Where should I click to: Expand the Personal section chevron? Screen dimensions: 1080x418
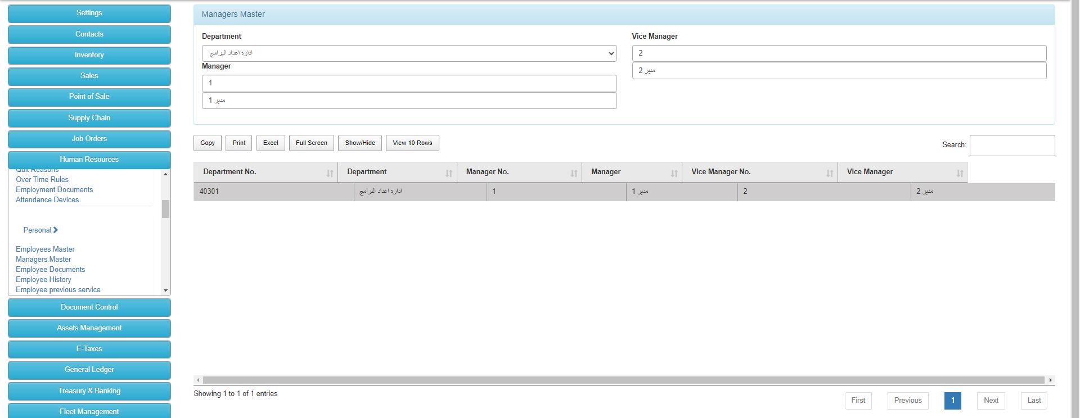[56, 230]
